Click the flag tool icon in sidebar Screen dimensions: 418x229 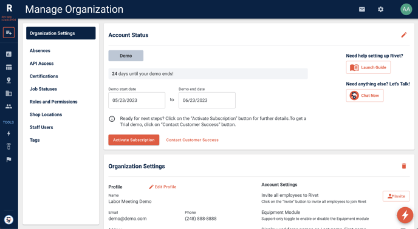point(9,159)
